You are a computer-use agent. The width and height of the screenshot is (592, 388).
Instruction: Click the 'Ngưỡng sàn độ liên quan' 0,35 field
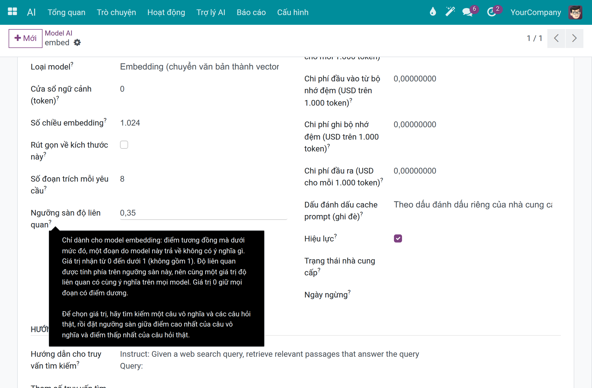(203, 213)
